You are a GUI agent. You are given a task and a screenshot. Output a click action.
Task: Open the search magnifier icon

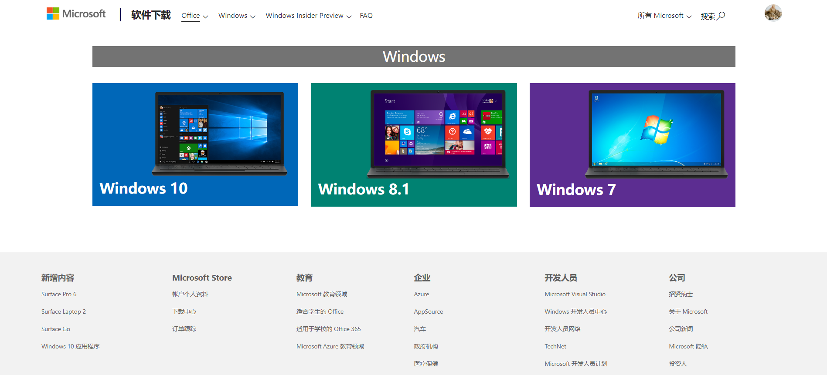721,16
